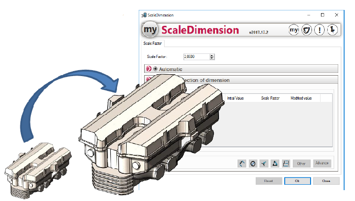Click the pushpin icon in header
The height and width of the screenshot is (201, 355).
332,30
